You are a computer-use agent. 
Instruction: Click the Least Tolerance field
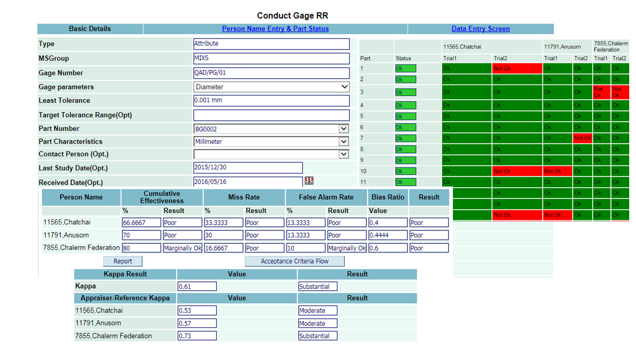[x=271, y=100]
